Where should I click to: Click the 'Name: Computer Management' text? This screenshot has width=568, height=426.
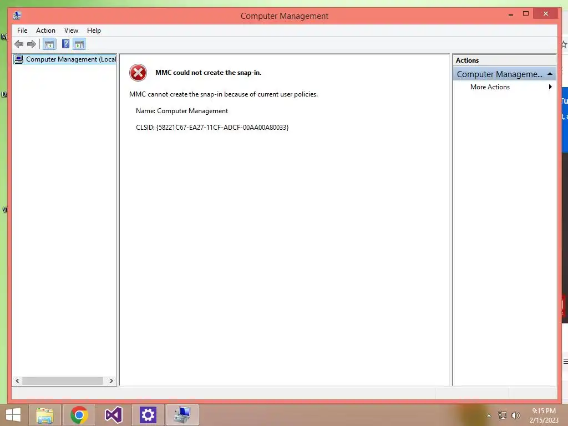point(182,111)
